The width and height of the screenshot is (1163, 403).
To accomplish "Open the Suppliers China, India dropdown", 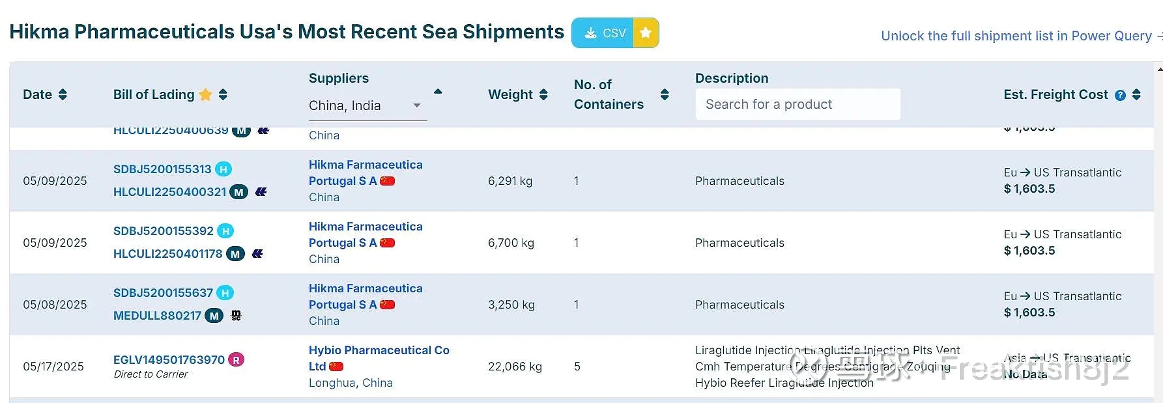I will [367, 105].
